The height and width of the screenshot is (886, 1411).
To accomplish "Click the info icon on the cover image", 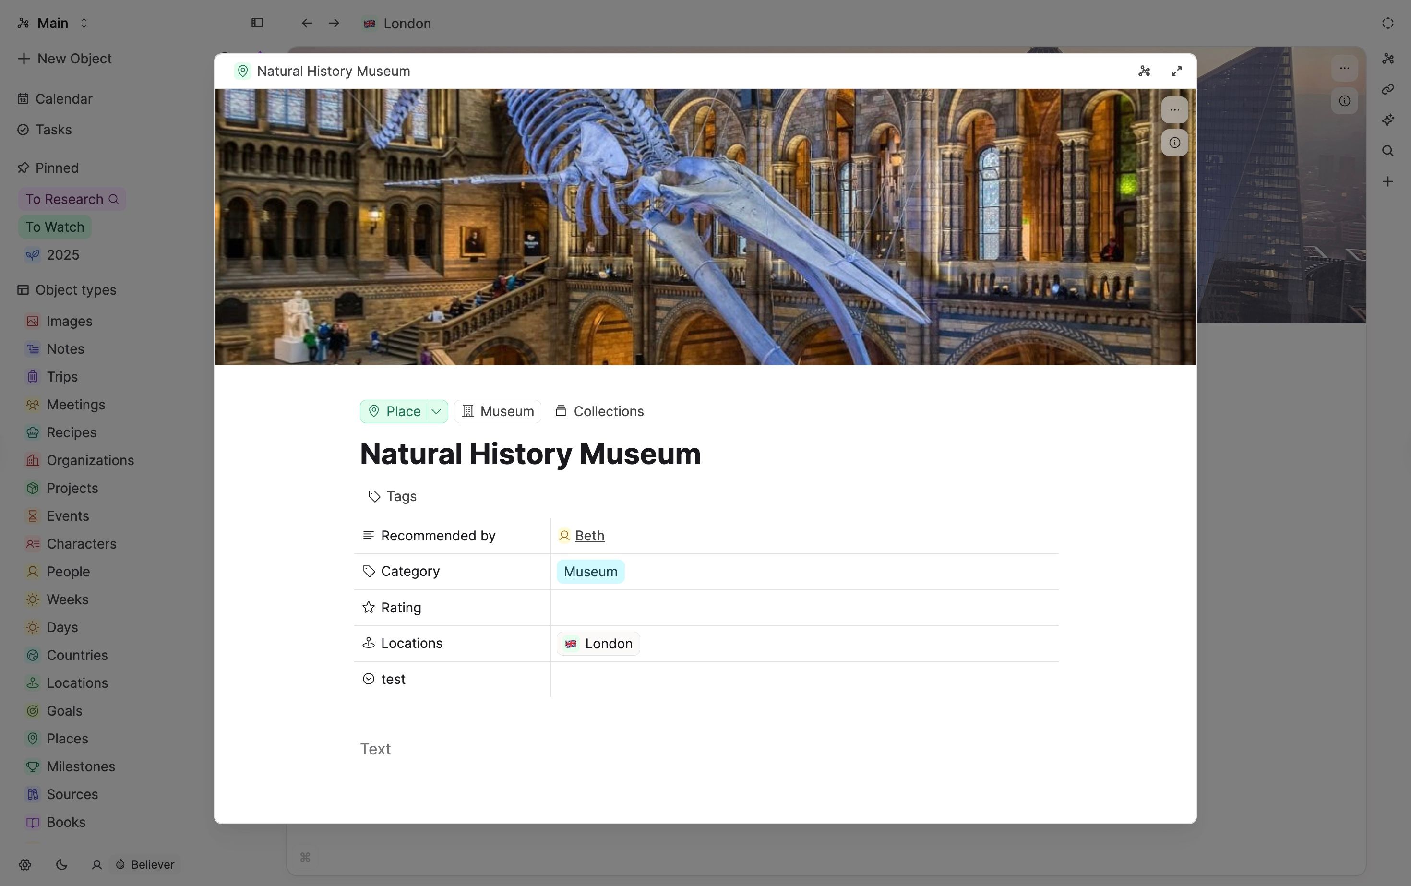I will click(x=1174, y=143).
